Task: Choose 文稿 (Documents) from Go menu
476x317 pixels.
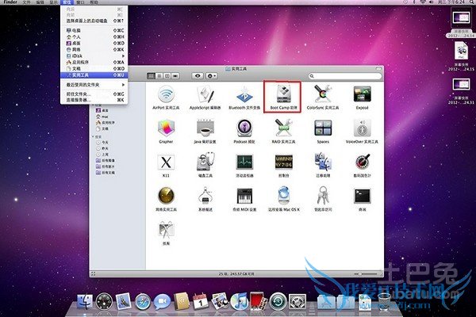Action: coord(94,69)
